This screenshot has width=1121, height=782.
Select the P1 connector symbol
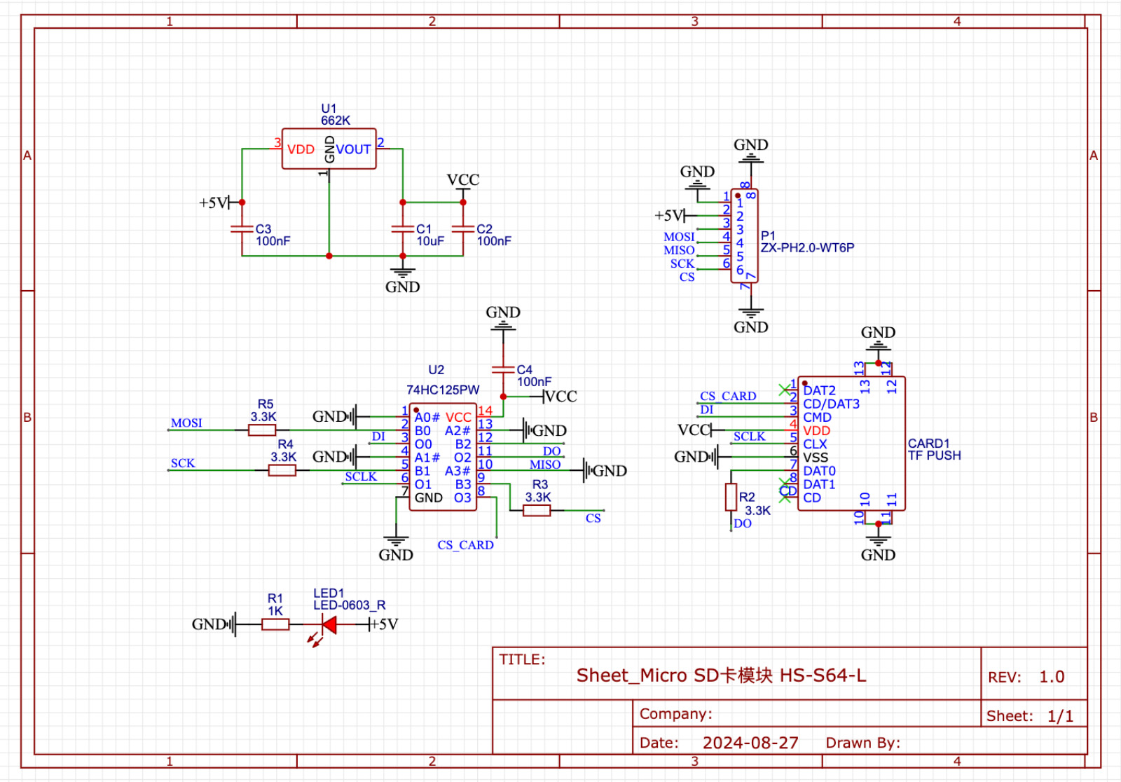pyautogui.click(x=744, y=236)
